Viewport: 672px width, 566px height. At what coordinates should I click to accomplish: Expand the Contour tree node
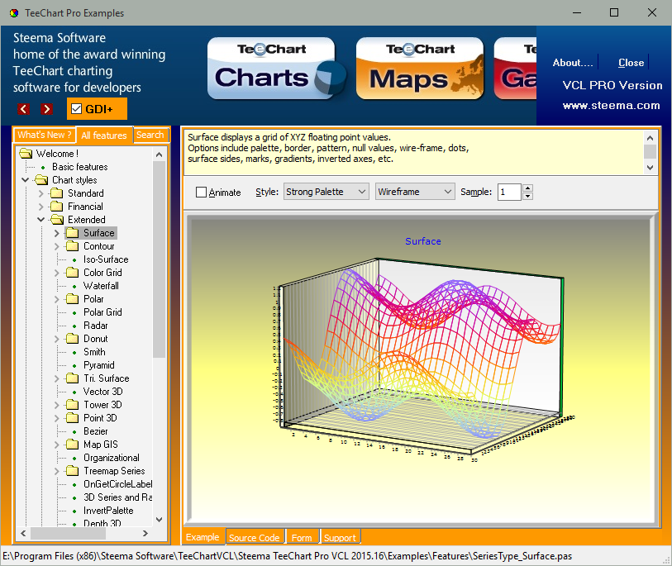pyautogui.click(x=56, y=246)
